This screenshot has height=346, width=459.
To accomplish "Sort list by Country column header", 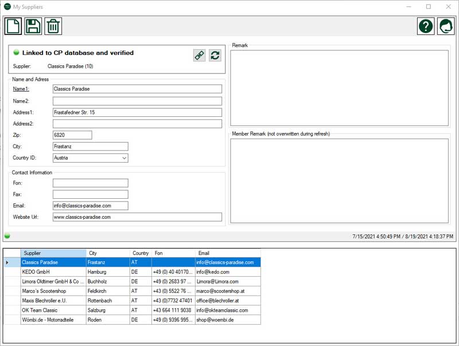I will tap(141, 253).
